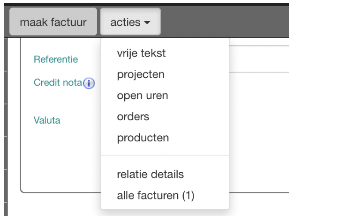Open relatie details
Image resolution: width=347 pixels, height=220 pixels.
150,174
